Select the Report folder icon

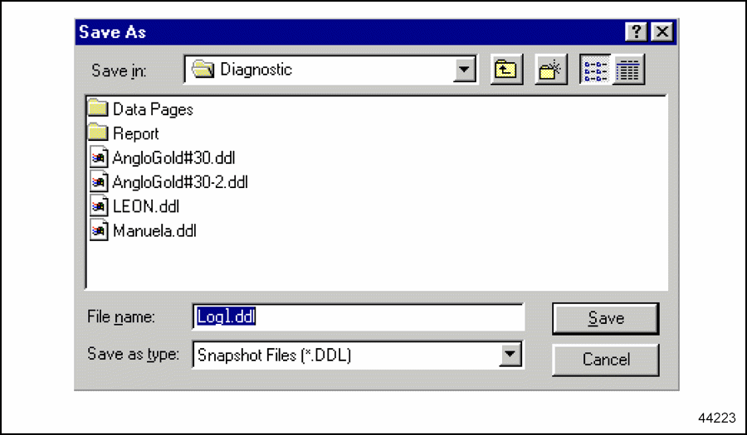click(98, 133)
